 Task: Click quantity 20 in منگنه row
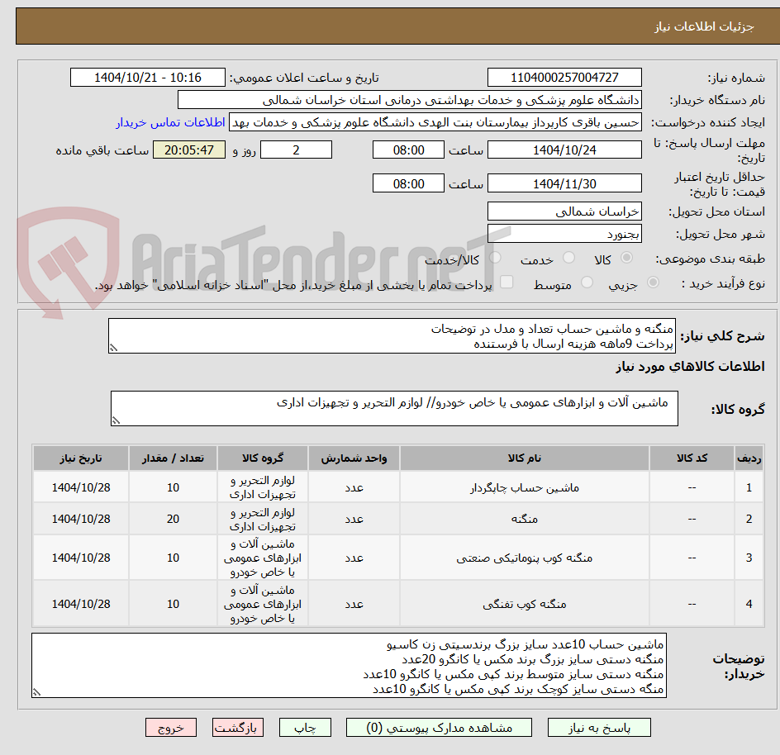coord(174,520)
